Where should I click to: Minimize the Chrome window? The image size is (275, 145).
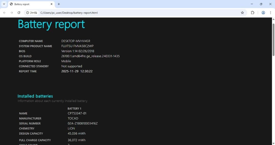coord(252,4)
